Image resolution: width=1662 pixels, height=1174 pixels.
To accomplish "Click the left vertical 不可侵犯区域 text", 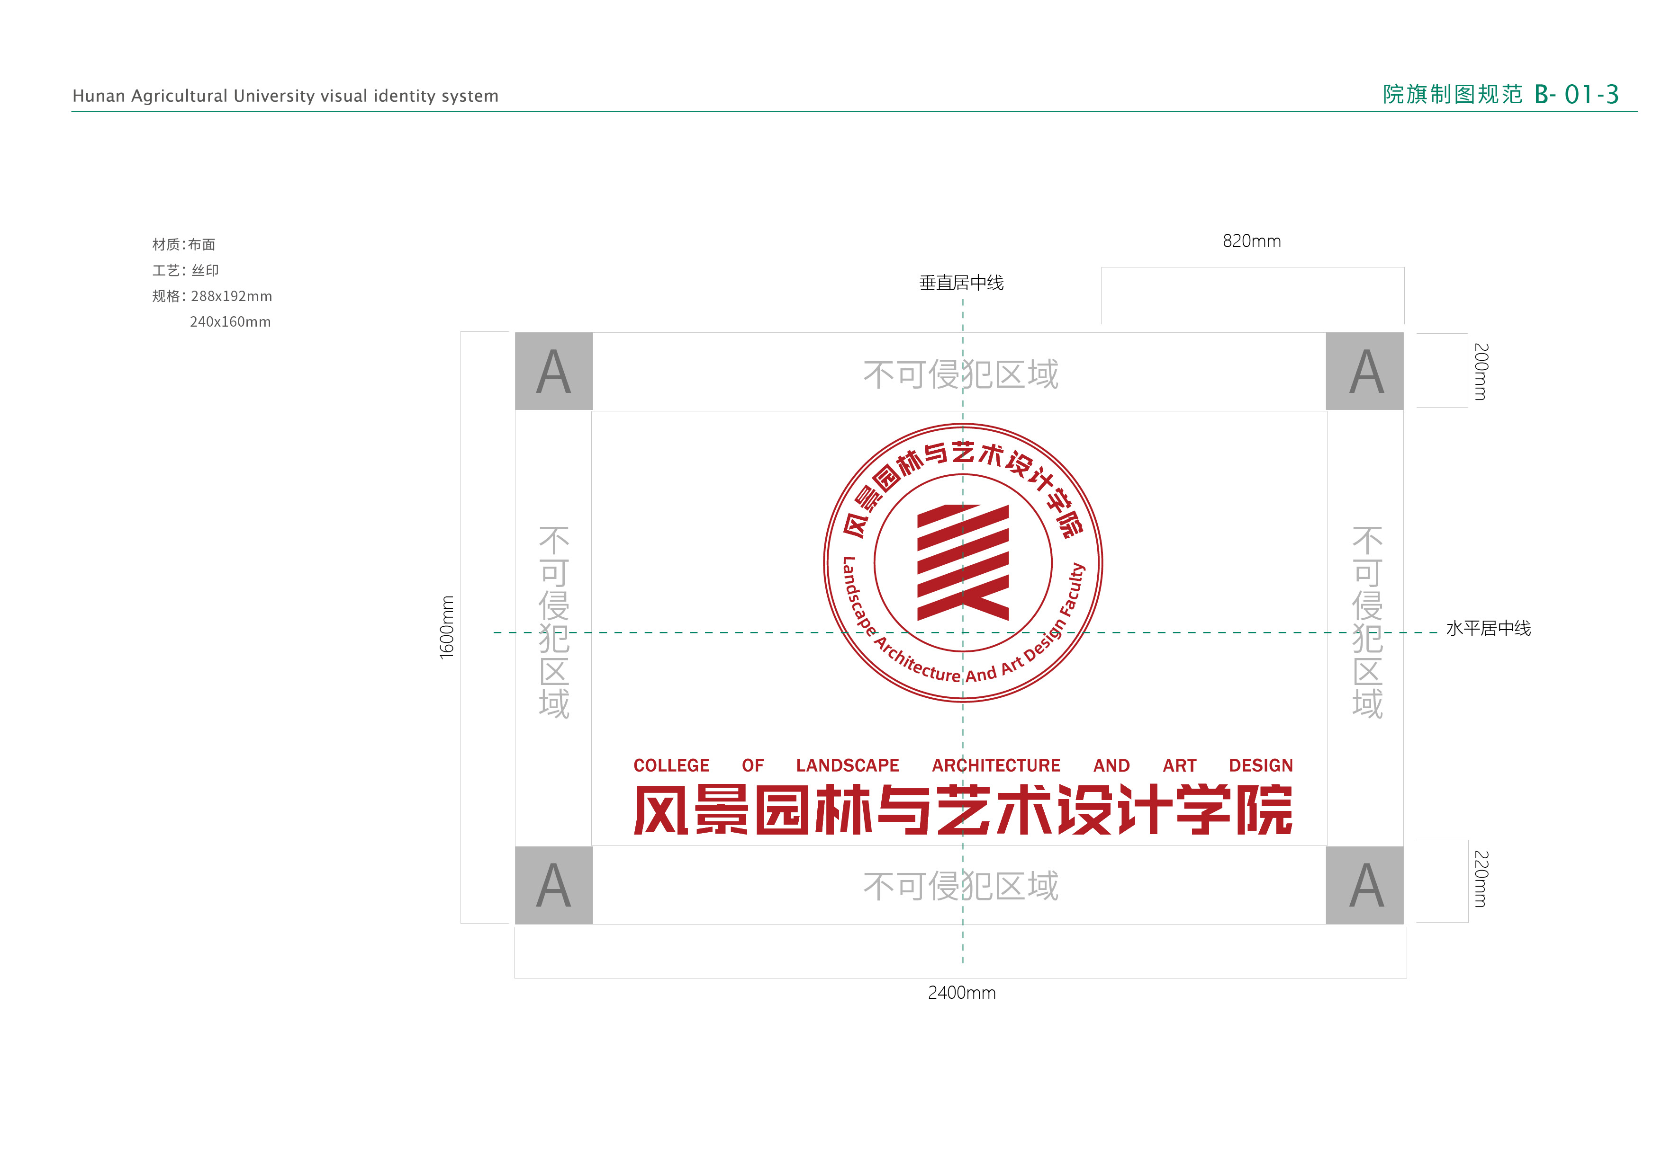I will tap(554, 622).
